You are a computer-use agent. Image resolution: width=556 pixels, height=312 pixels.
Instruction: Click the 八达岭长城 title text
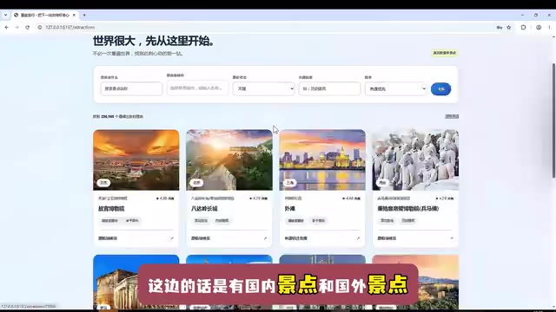(x=204, y=209)
